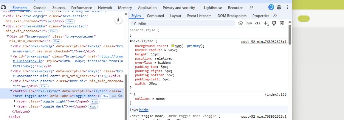The height and width of the screenshot is (120, 344).
Task: Open the Computed styles tab
Action: coord(155,16)
